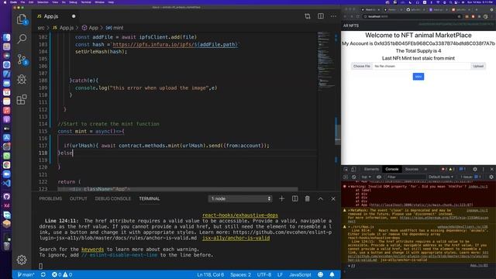
Task: Open the Extensions view
Action: pos(22,99)
